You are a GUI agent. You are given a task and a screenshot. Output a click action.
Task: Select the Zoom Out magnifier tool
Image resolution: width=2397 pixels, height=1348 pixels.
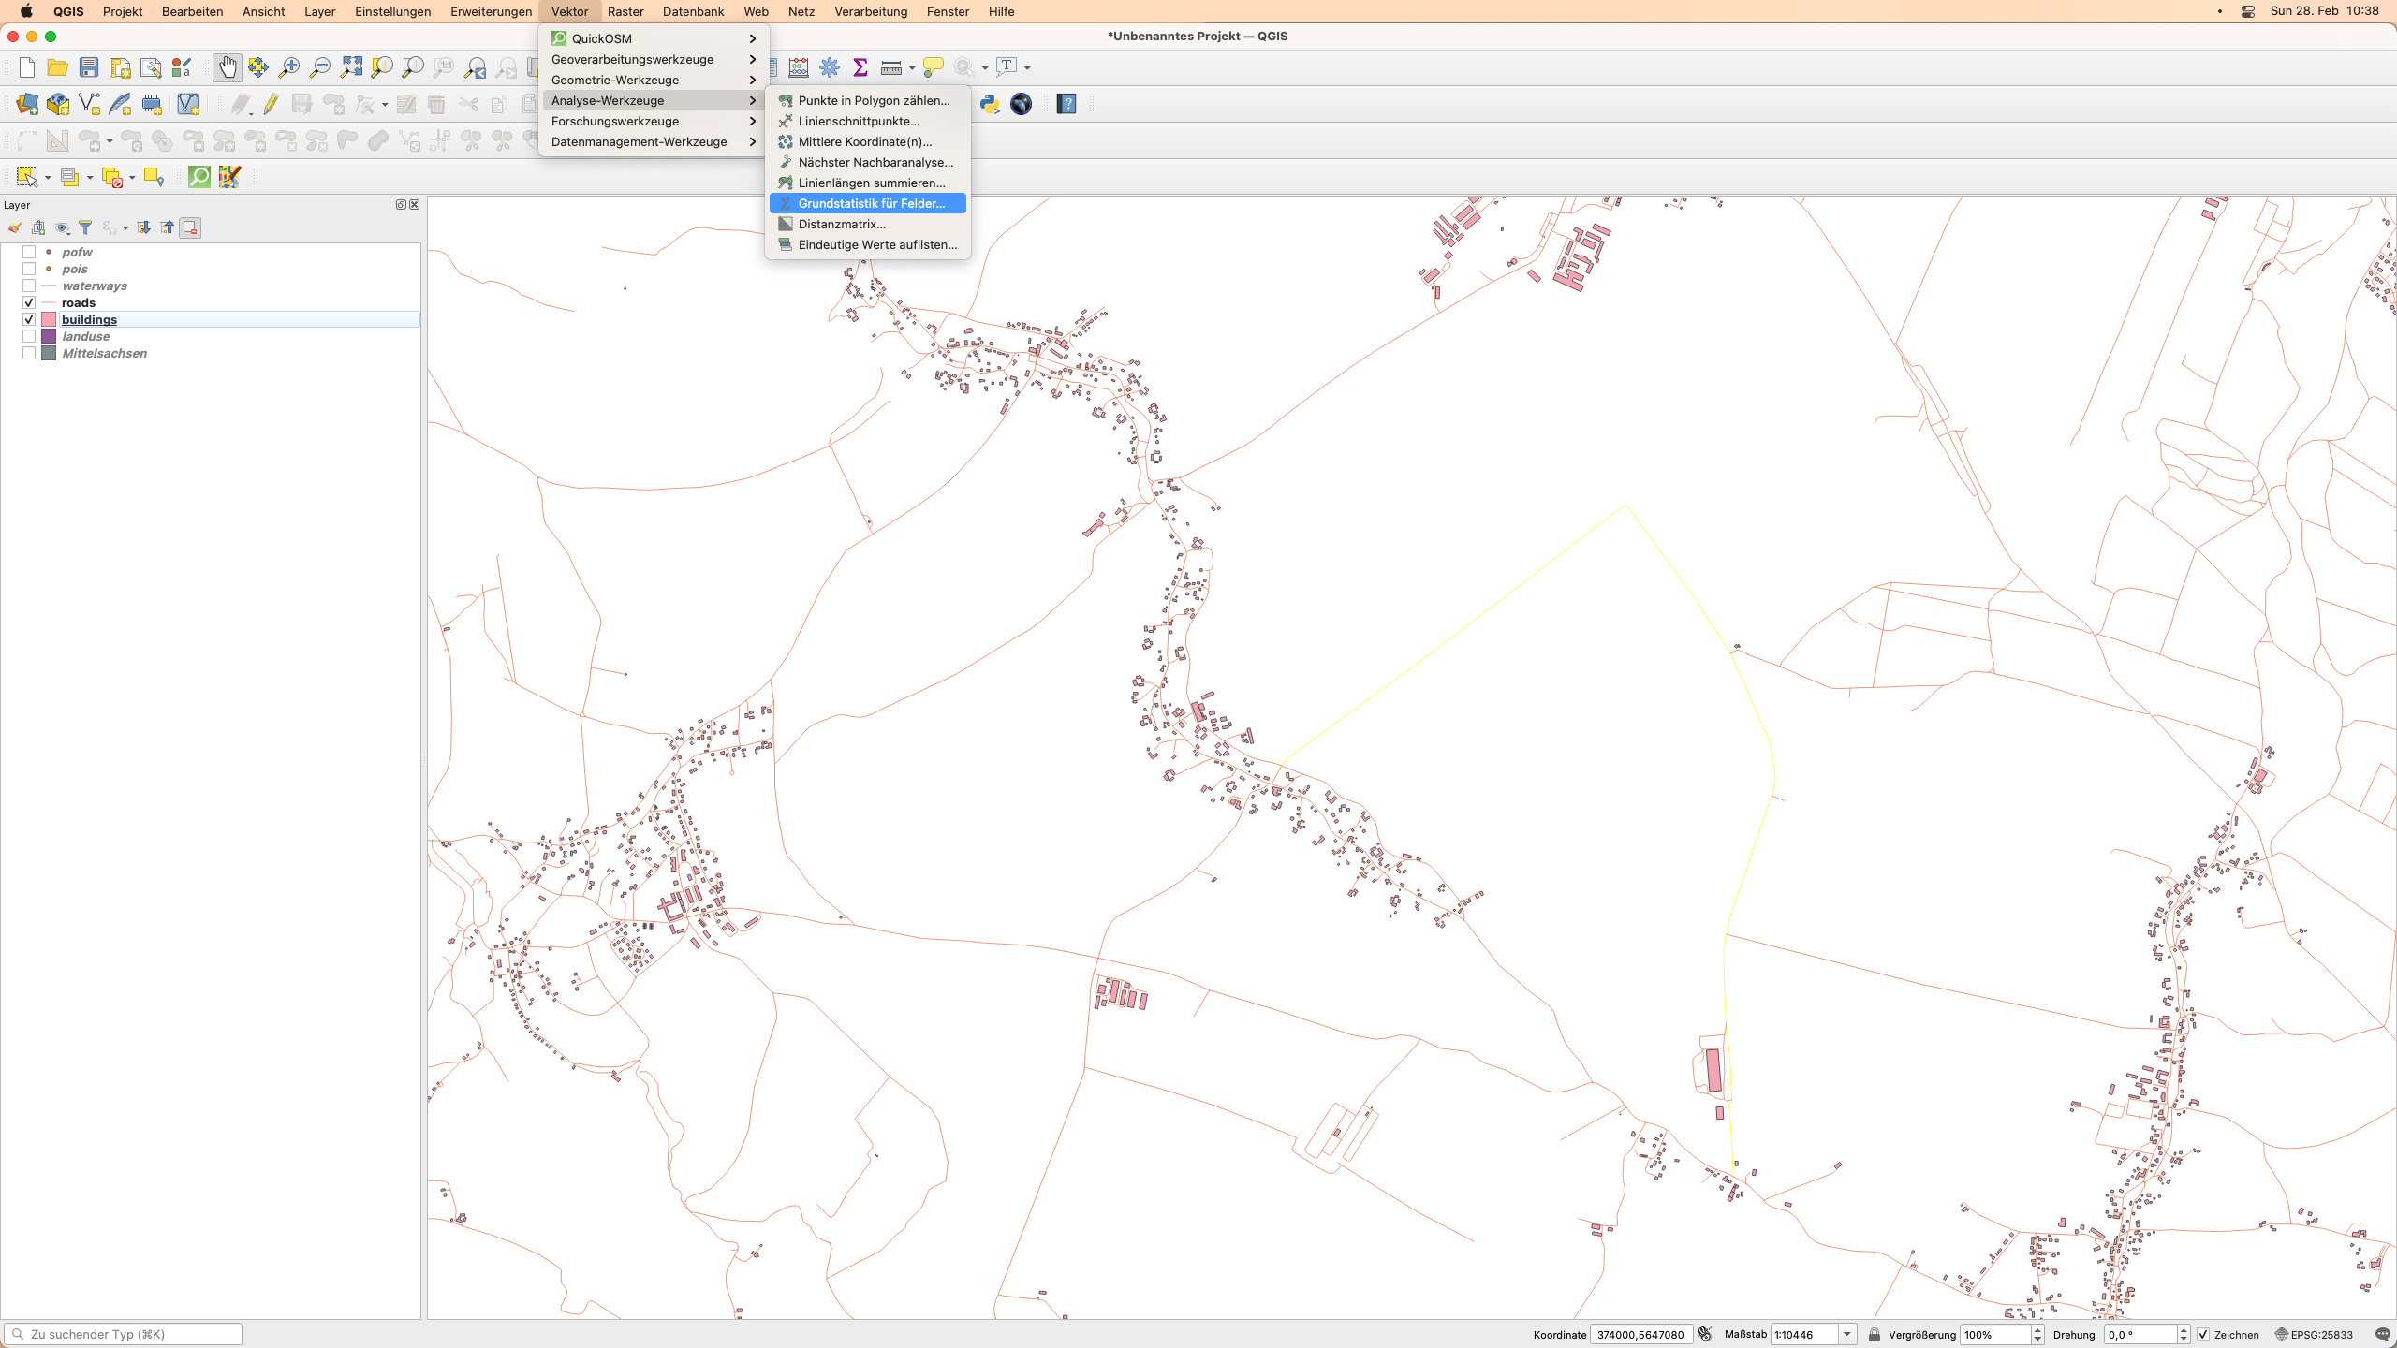(x=320, y=67)
